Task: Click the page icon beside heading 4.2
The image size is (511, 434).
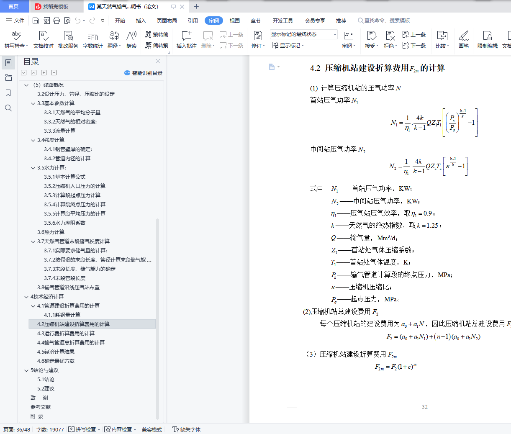Action: tap(272, 67)
